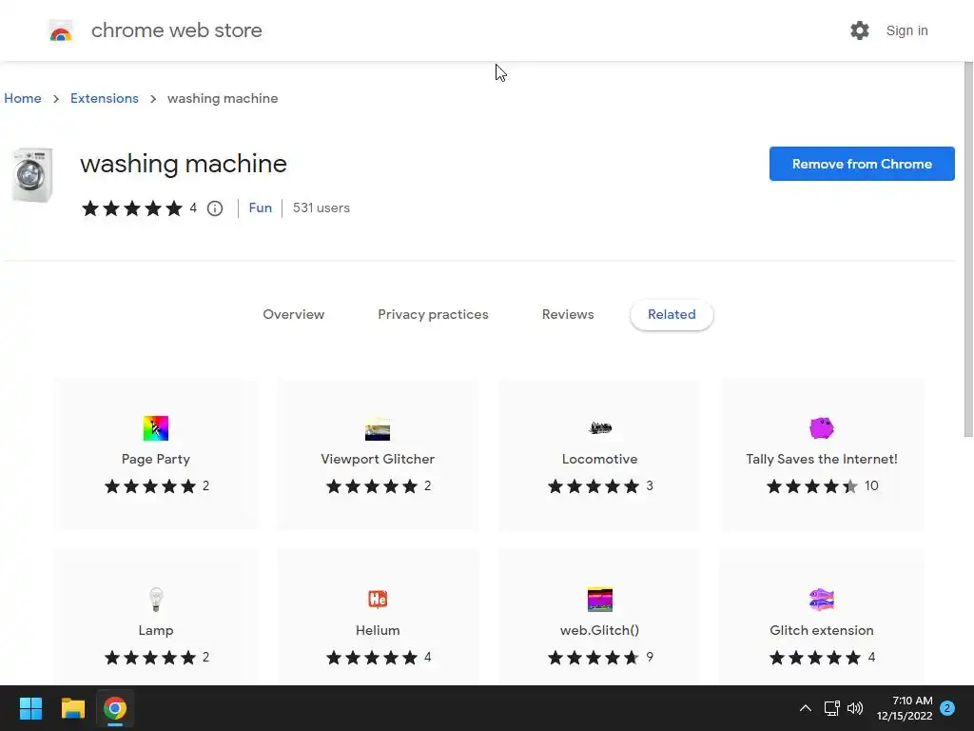Click the page vertical scrollbar thumb
Image resolution: width=974 pixels, height=731 pixels.
(x=968, y=248)
